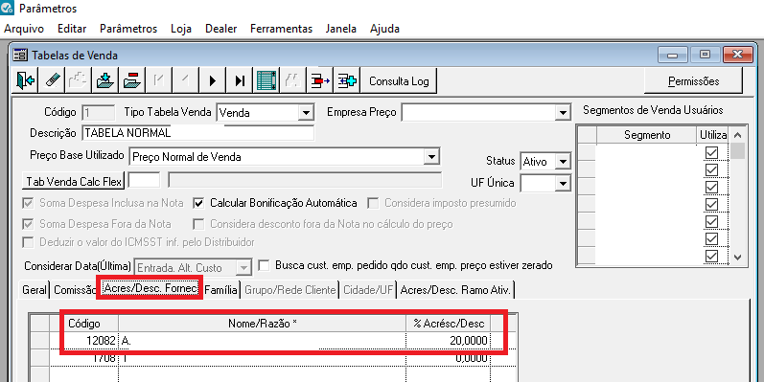Open the Editar menu
Image resolution: width=764 pixels, height=382 pixels.
(72, 29)
